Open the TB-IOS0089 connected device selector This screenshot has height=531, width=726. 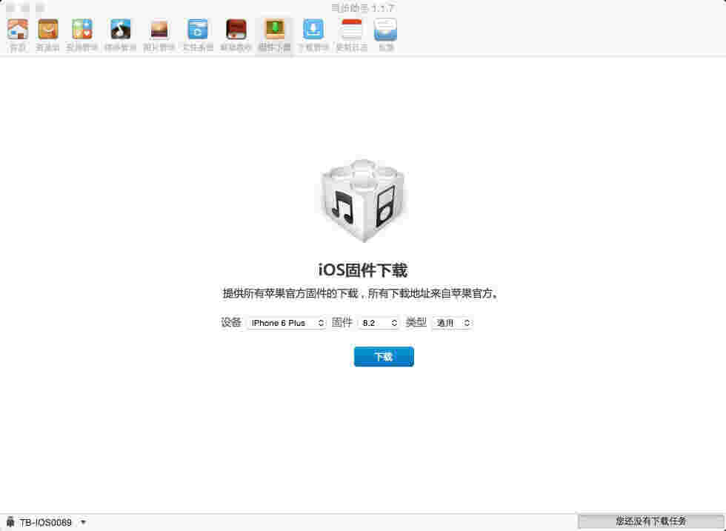46,522
